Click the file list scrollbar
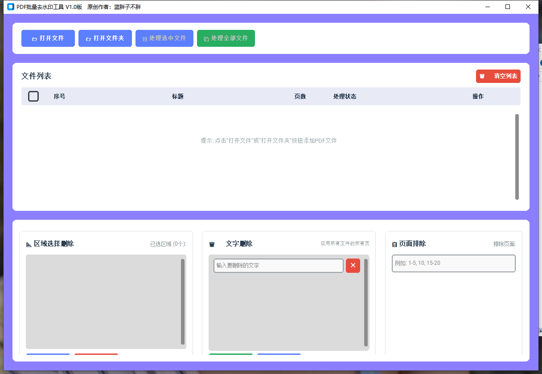Screen dimensions: 542x374 tap(517, 156)
